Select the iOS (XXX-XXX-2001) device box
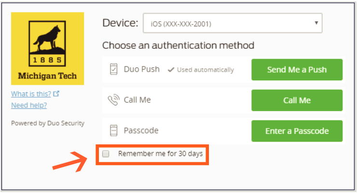358x193 pixels. [233, 23]
